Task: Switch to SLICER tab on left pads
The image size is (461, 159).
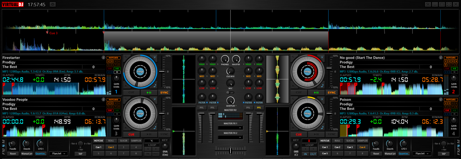Action: click(124, 141)
